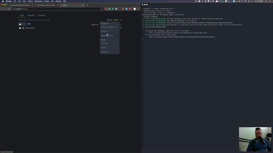Image resolution: width=273 pixels, height=153 pixels.
Task: Go back in Chrome
Action: pyautogui.click(x=2, y=9)
